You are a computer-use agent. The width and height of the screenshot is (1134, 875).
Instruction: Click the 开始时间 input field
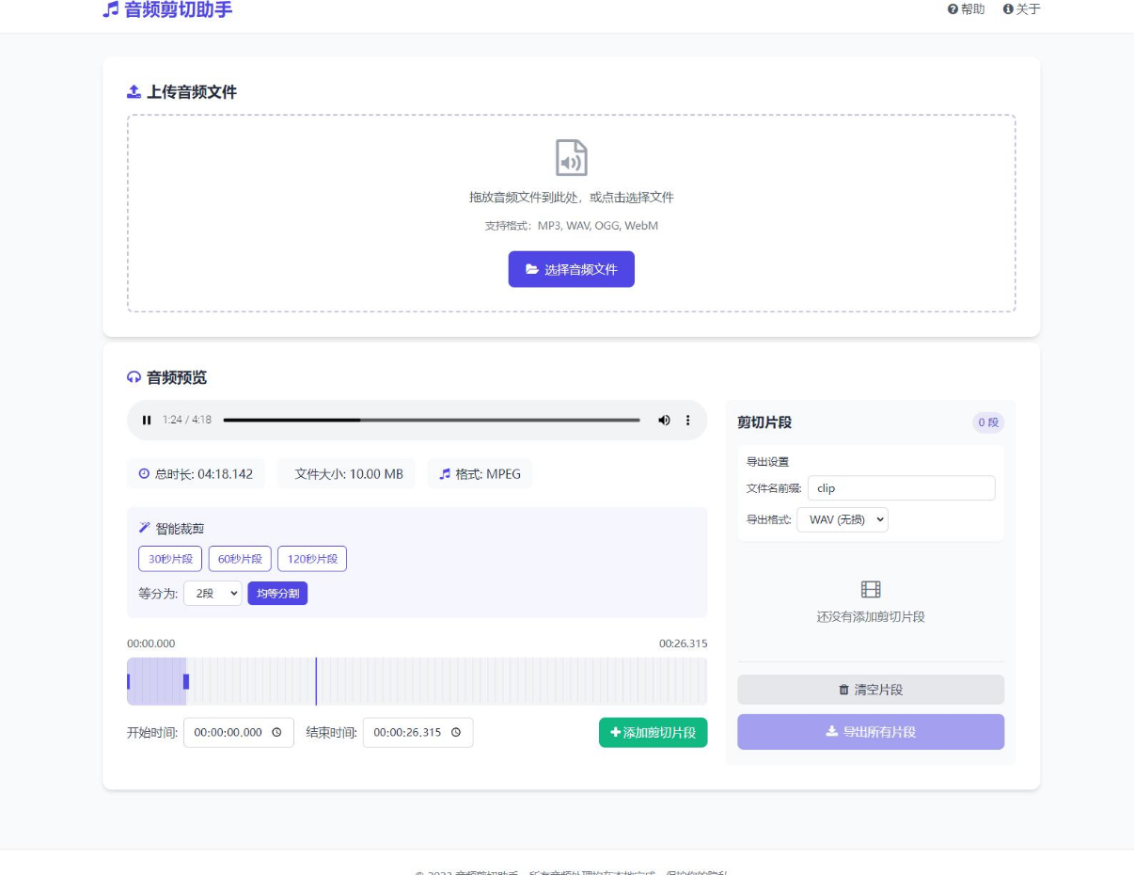tap(239, 732)
